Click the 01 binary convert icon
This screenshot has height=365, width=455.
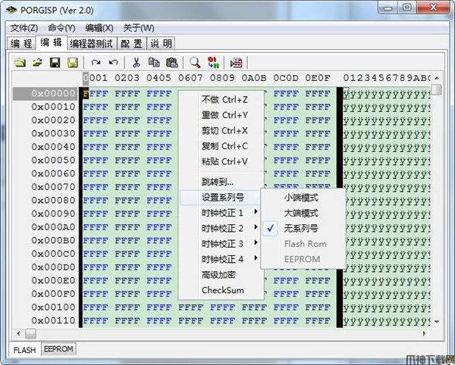[213, 62]
